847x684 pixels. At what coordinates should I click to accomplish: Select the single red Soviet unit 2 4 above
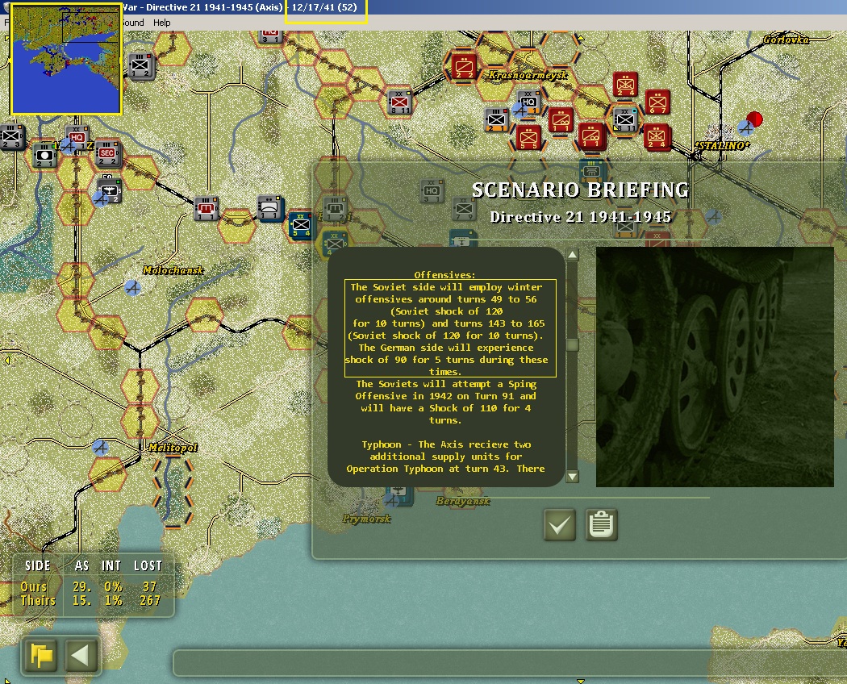pyautogui.click(x=625, y=84)
